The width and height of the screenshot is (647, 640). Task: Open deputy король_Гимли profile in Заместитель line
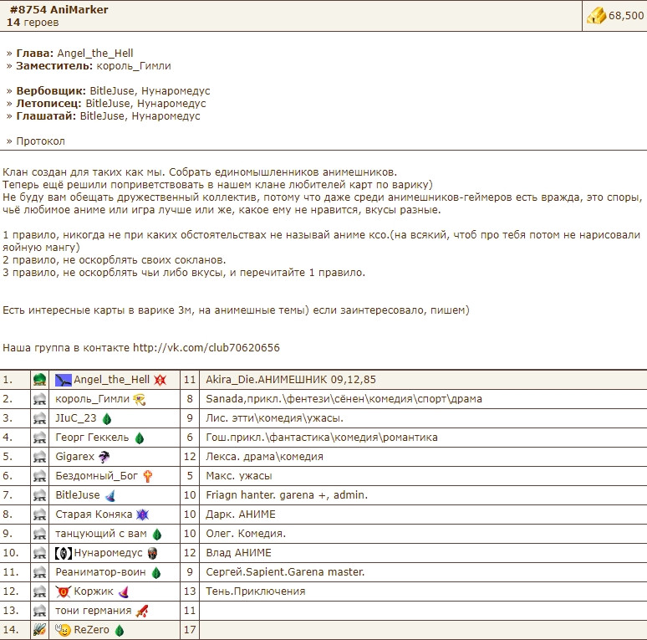point(134,66)
